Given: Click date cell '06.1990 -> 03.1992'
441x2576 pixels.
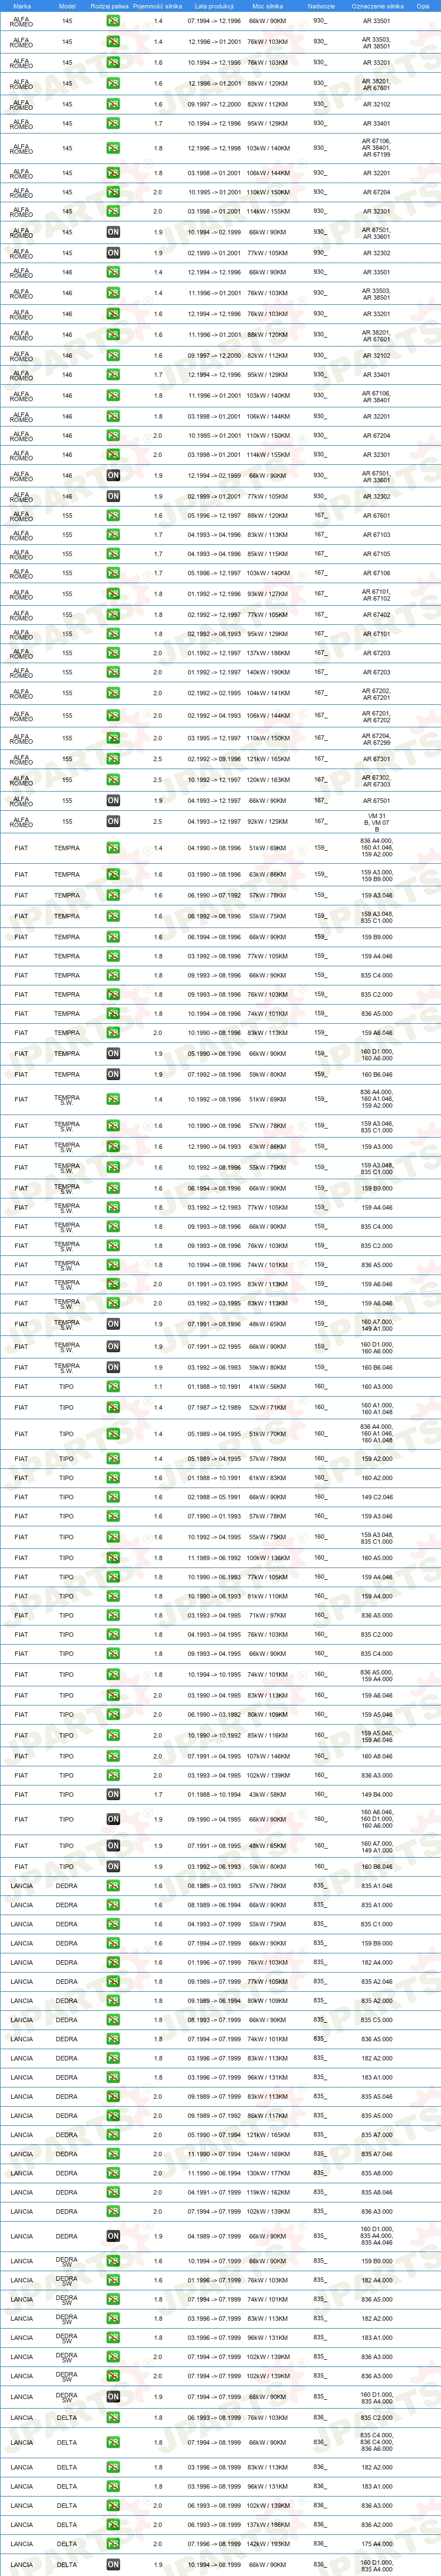Looking at the screenshot, I should tap(214, 1715).
